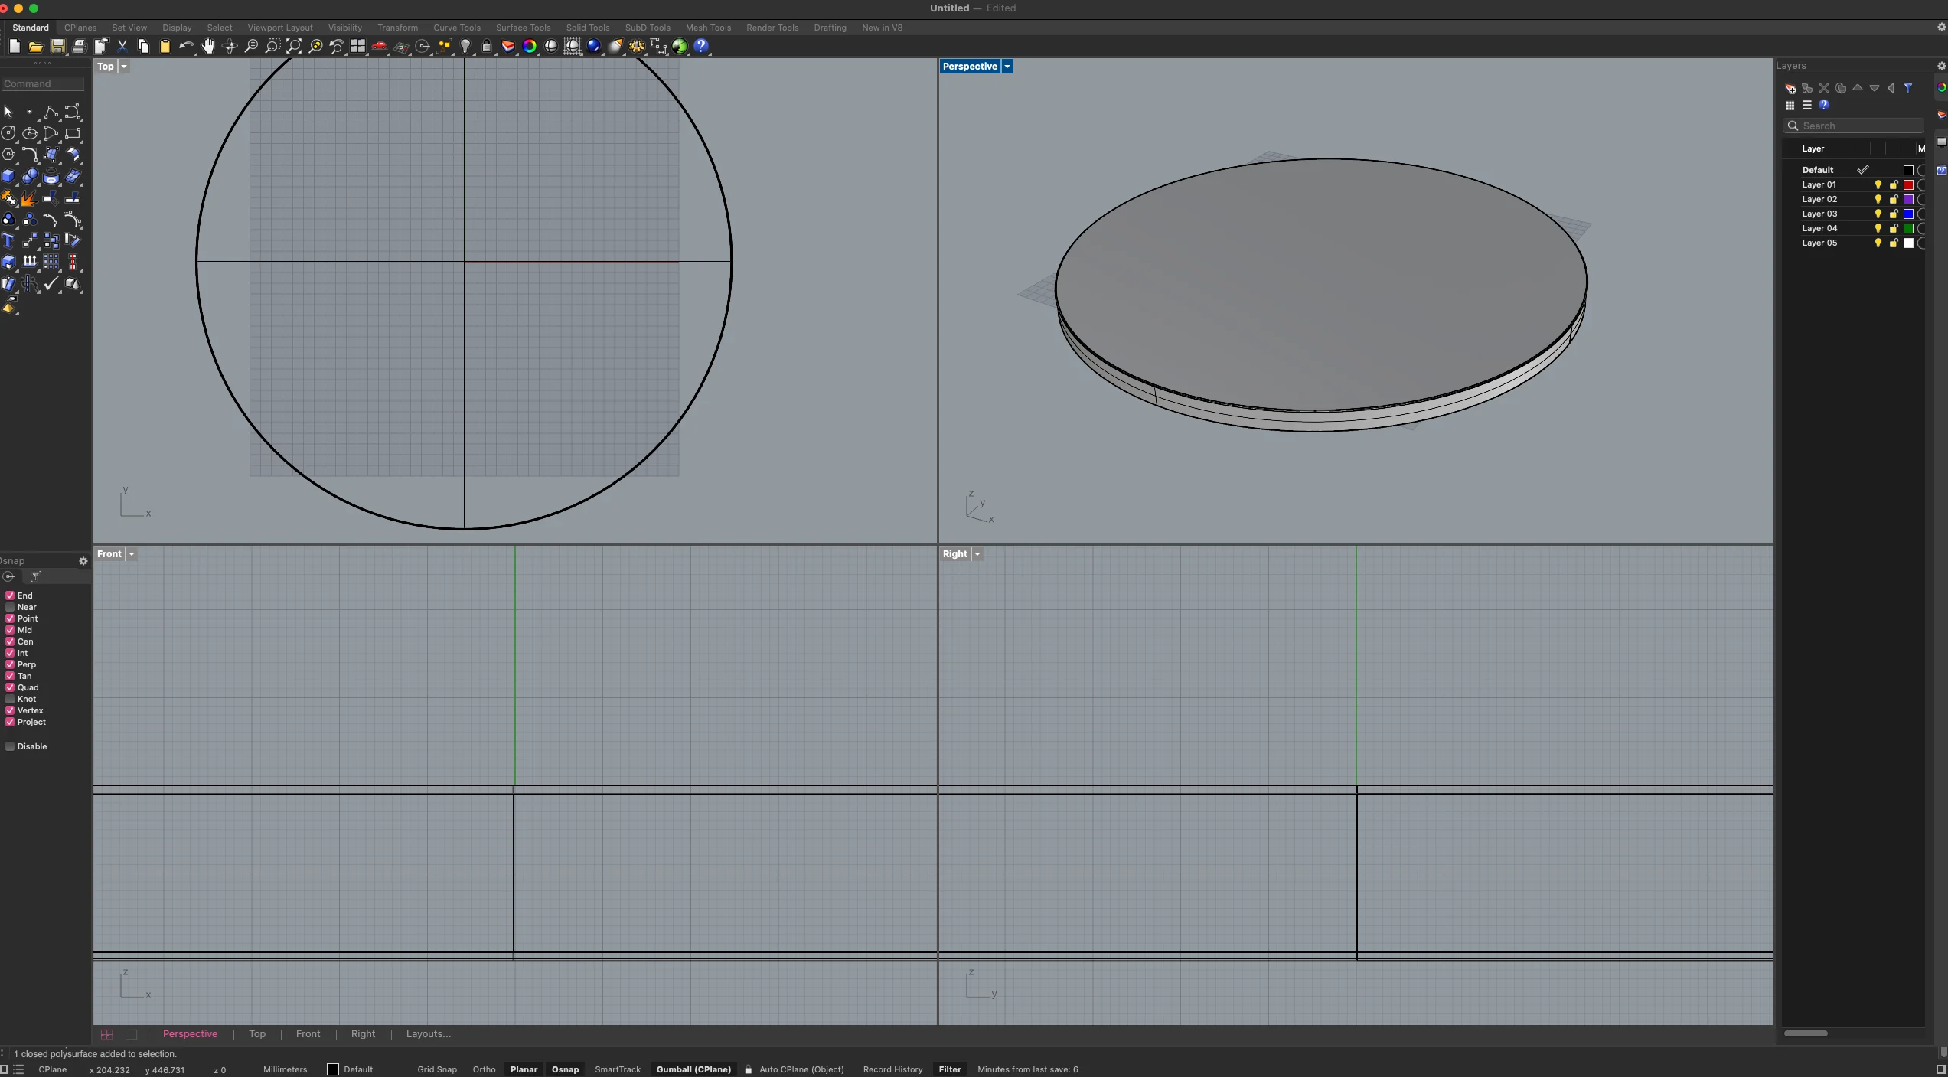Change Layer 04 green color swatch

[x=1908, y=228]
